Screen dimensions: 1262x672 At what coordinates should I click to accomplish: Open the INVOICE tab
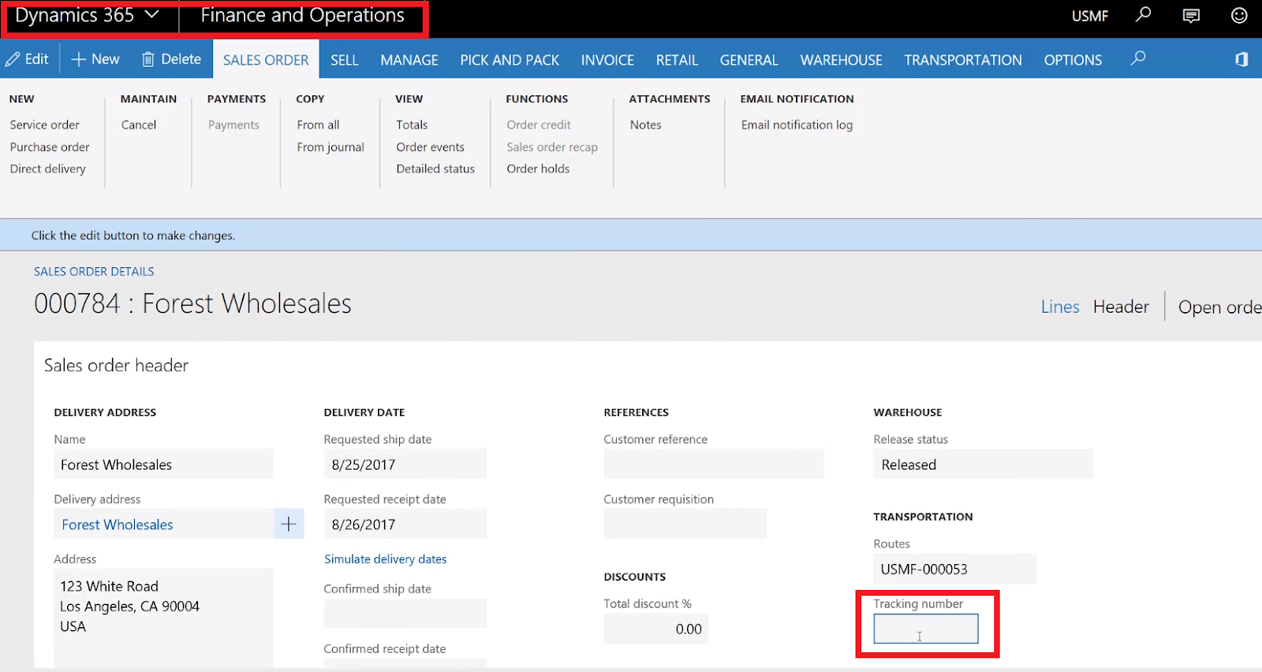click(x=607, y=60)
